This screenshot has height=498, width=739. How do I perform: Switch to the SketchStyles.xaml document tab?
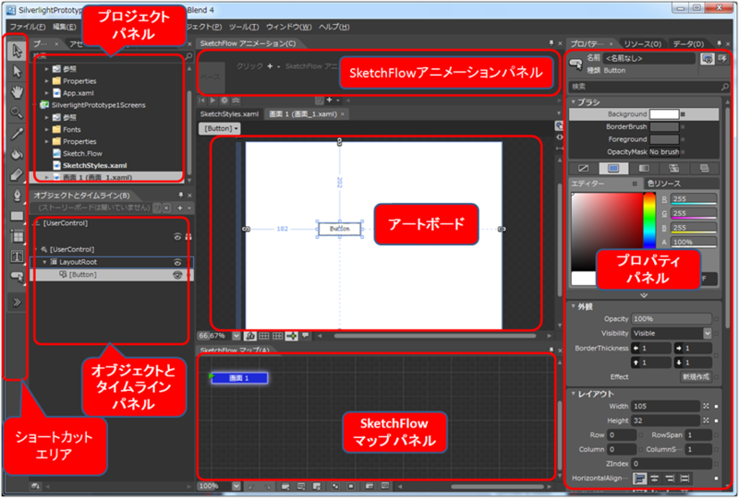tap(229, 114)
